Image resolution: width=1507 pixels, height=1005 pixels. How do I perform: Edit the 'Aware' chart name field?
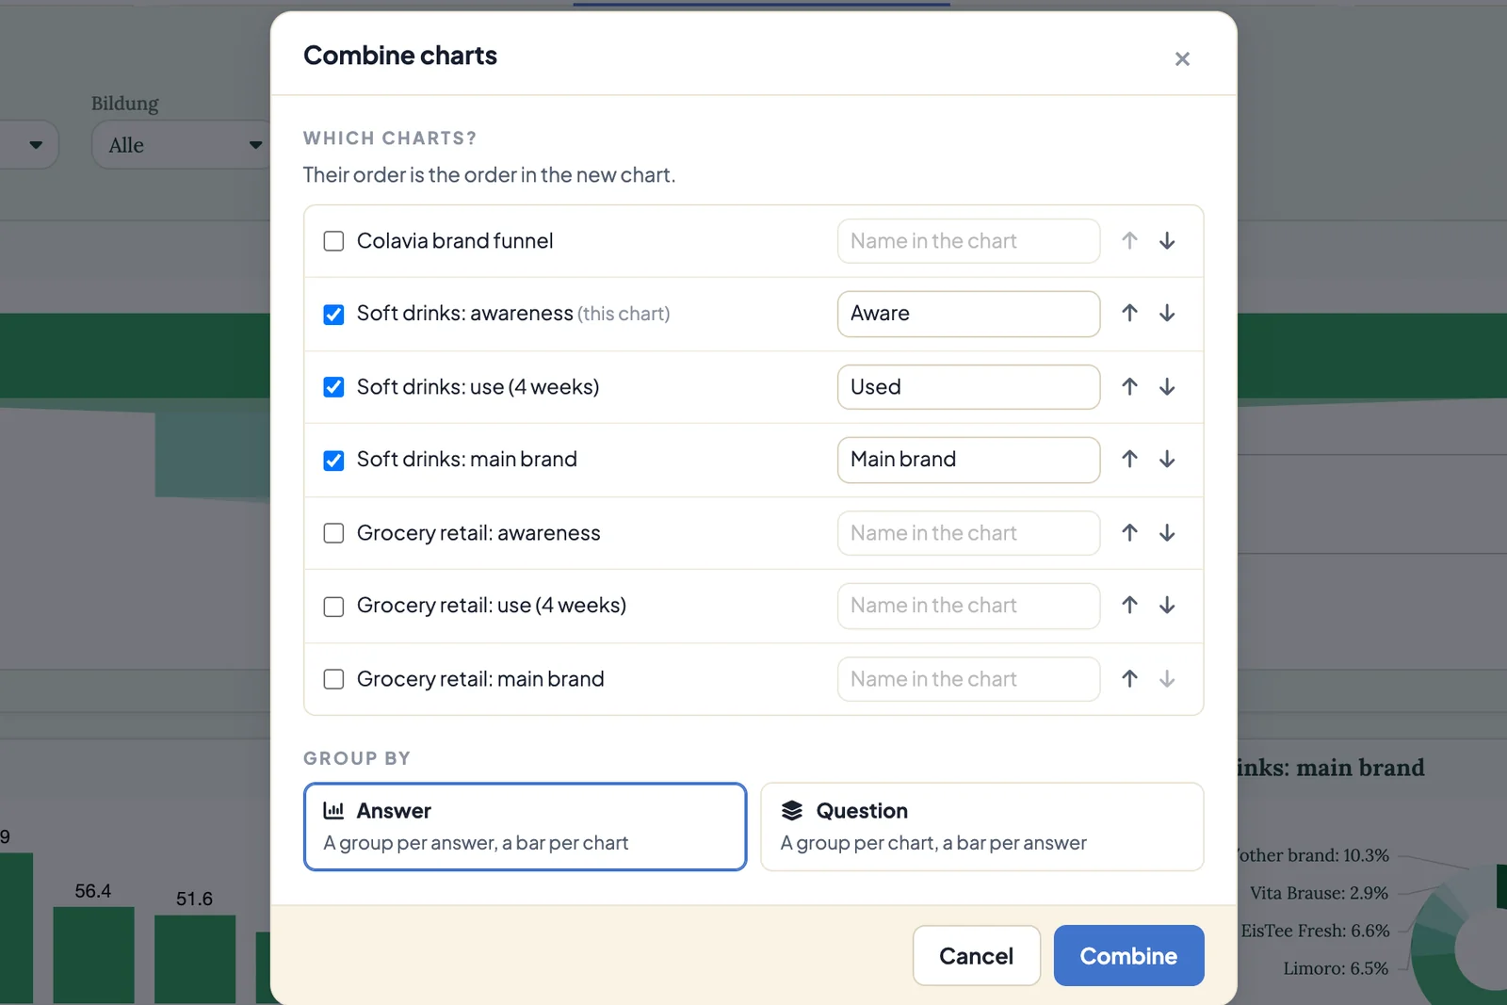tap(968, 314)
